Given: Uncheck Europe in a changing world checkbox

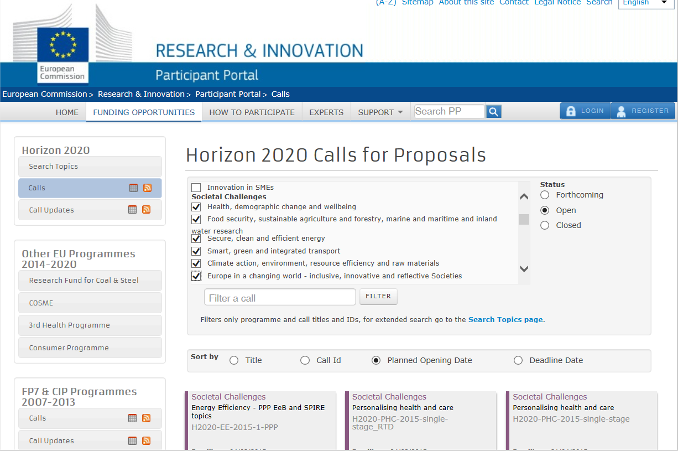Looking at the screenshot, I should 196,276.
